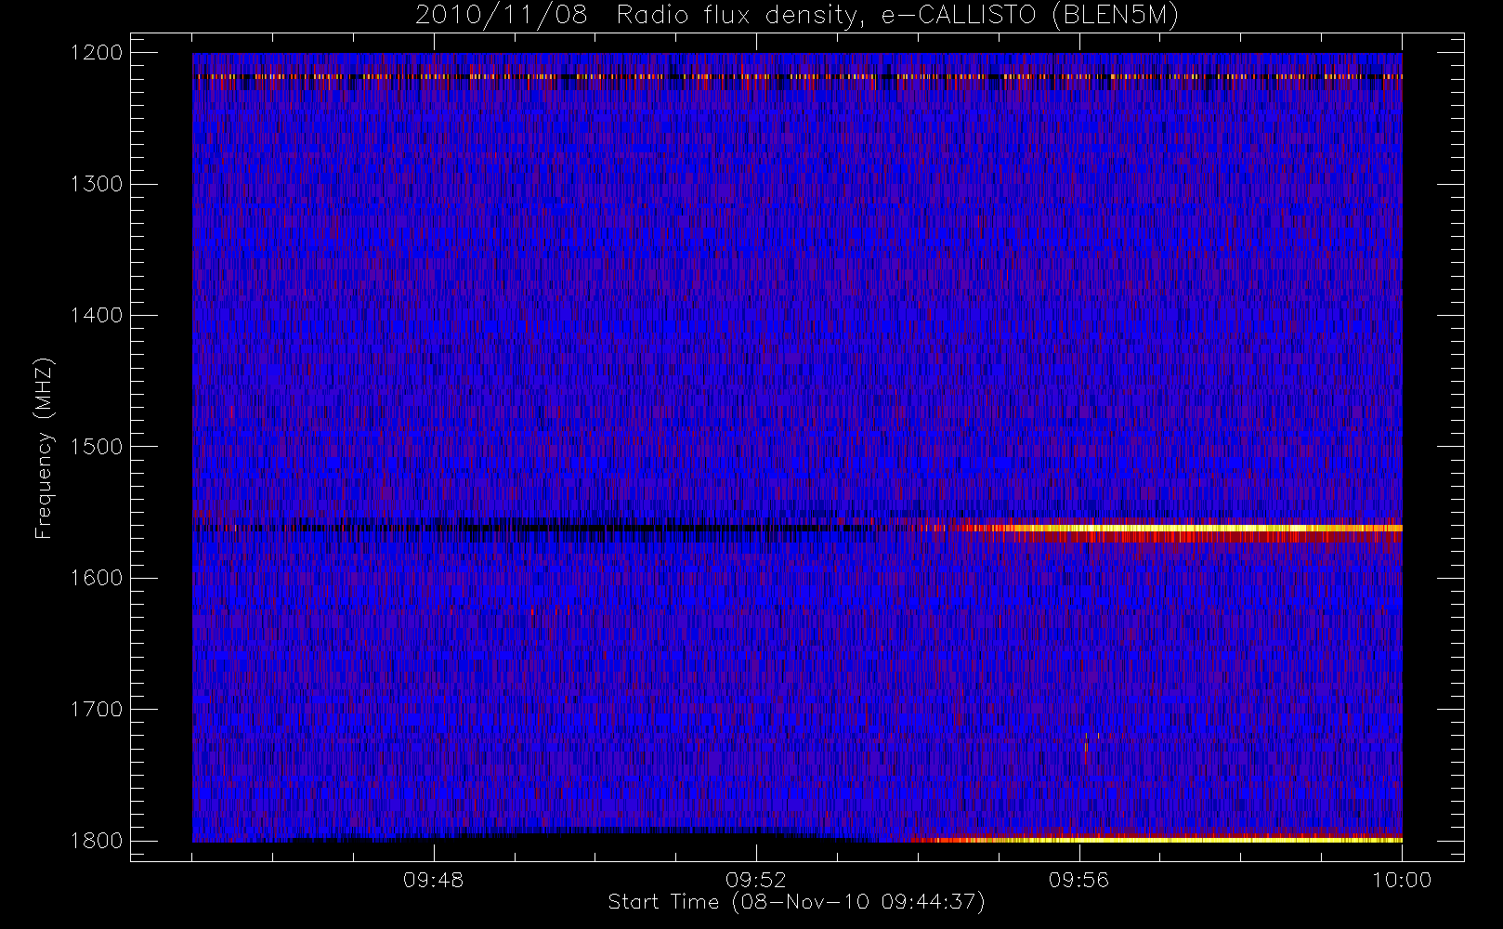Click the 1600 frequency tick label
Image resolution: width=1503 pixels, height=929 pixels.
(96, 578)
